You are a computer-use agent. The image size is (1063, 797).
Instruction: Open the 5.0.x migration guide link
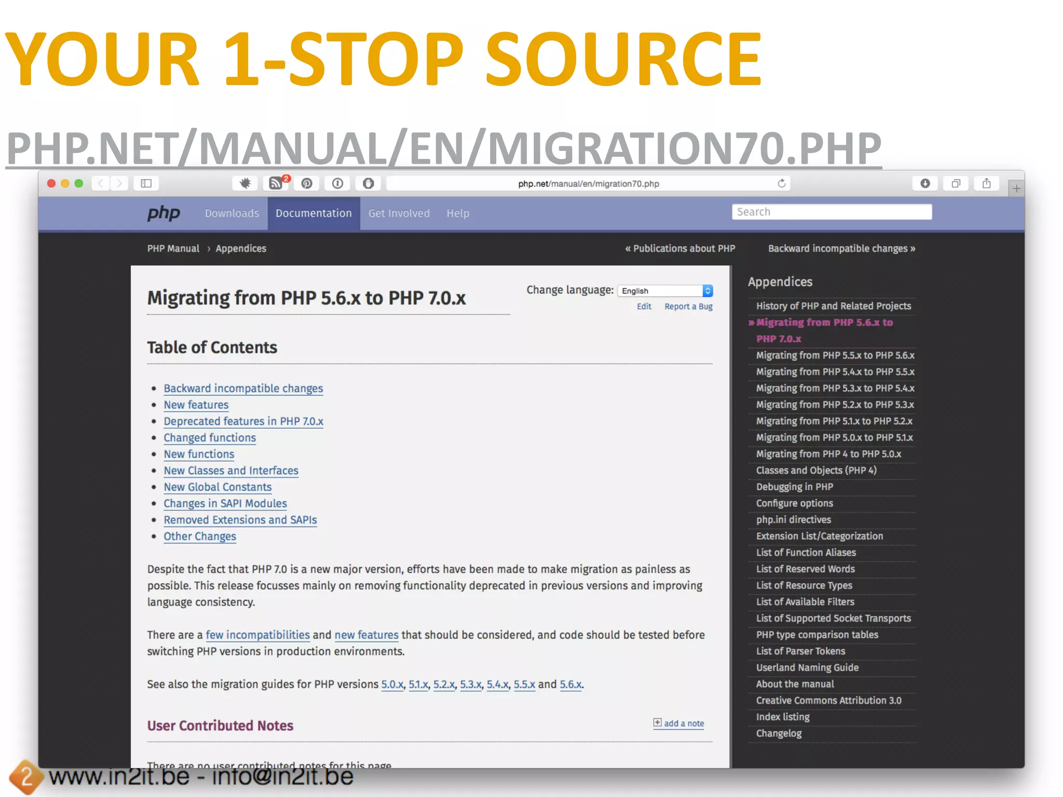point(392,684)
